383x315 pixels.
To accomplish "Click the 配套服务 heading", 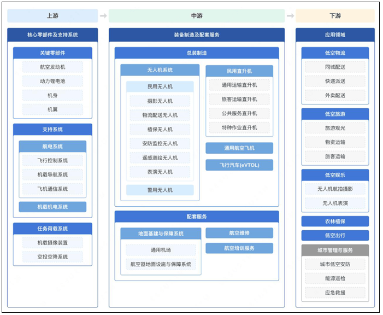I will pyautogui.click(x=197, y=217).
